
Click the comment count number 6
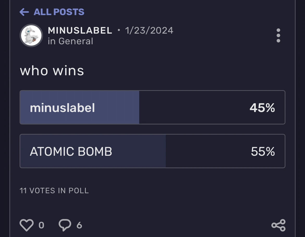point(79,225)
